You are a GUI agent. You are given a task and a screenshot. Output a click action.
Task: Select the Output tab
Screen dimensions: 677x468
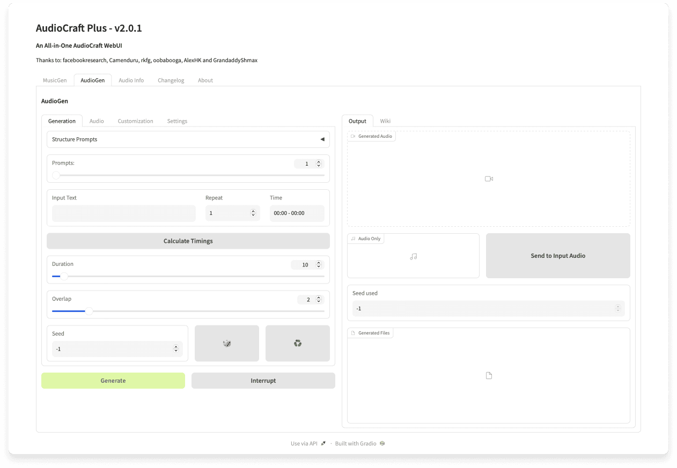click(x=357, y=121)
